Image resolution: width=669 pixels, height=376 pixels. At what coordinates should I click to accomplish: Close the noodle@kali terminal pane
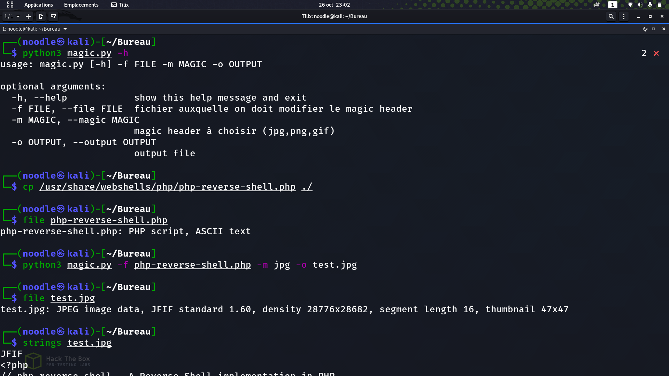coord(663,29)
